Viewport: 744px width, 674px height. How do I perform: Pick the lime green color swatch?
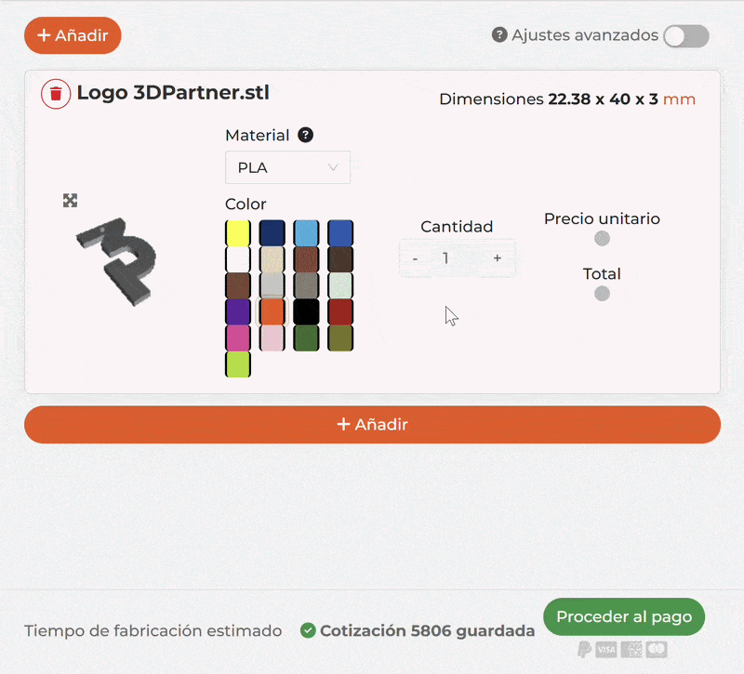[238, 364]
